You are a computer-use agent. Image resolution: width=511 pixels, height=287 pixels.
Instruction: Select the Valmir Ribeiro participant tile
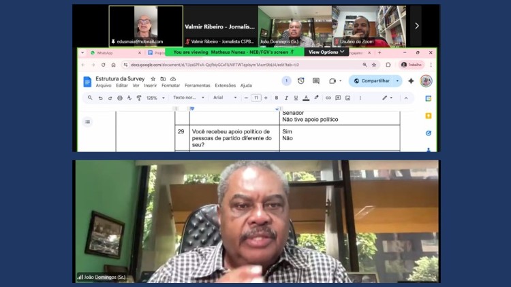[x=221, y=26]
